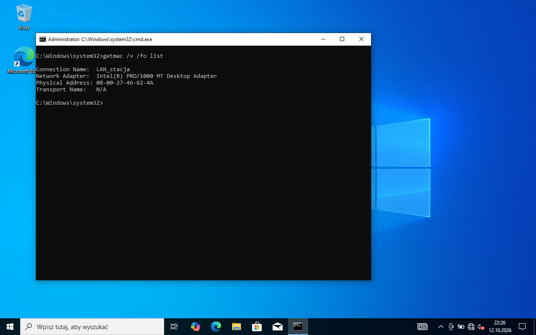
Task: Open the news and interests widget icon
Action: [422, 327]
